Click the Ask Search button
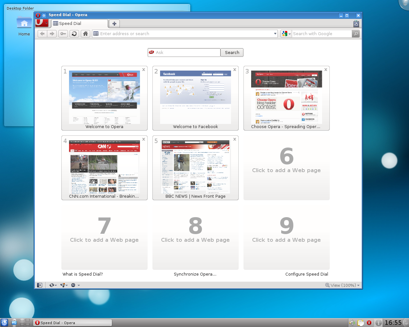Screen dimensions: 409x327 [232, 52]
